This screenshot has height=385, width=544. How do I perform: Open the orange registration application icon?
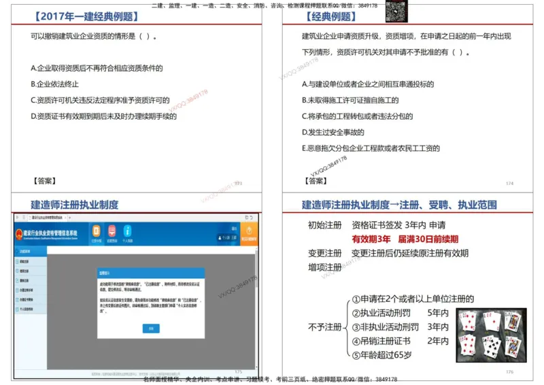point(96,232)
